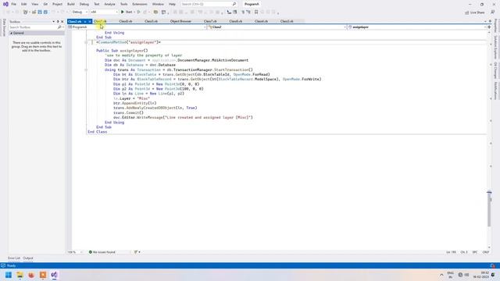The width and height of the screenshot is (500, 281).
Task: Collapse the General group in Toolbox
Action: [12, 33]
